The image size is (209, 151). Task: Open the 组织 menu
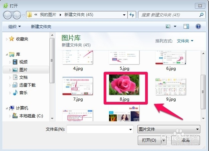pyautogui.click(x=14, y=26)
